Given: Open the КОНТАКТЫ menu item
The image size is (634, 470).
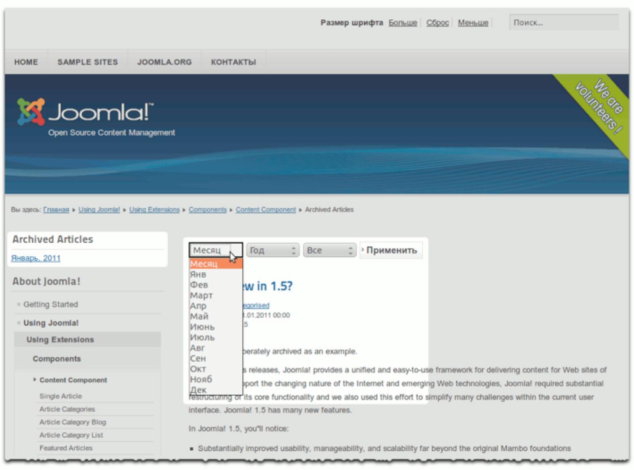Looking at the screenshot, I should tap(233, 62).
